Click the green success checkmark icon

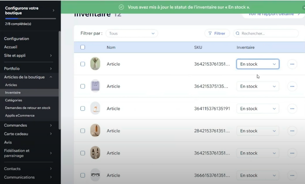(x=121, y=7)
